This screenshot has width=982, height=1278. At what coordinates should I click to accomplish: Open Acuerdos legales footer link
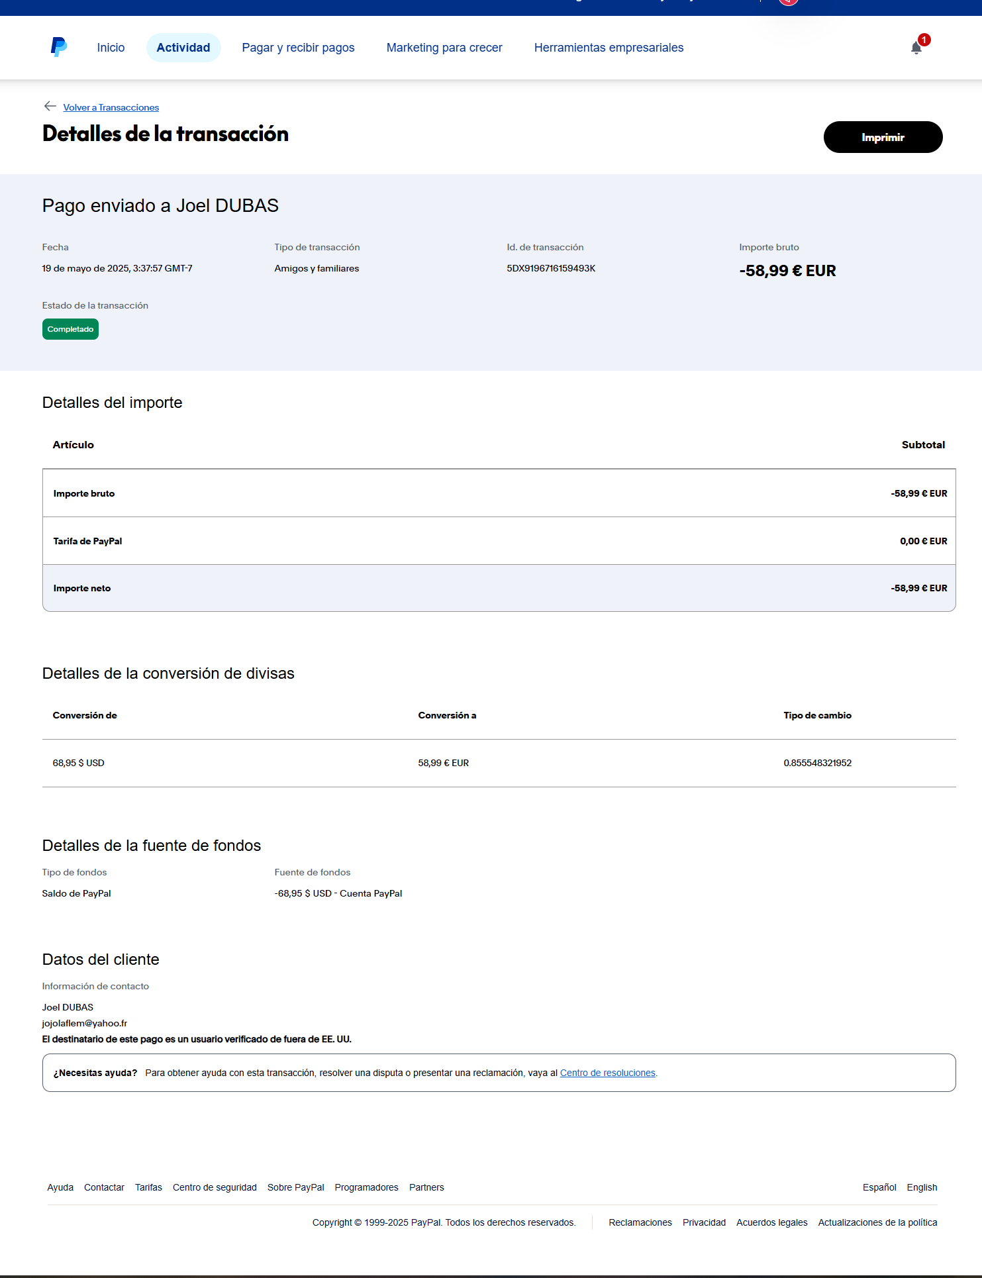(x=771, y=1222)
